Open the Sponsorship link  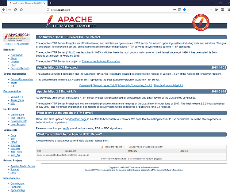(x=18, y=190)
